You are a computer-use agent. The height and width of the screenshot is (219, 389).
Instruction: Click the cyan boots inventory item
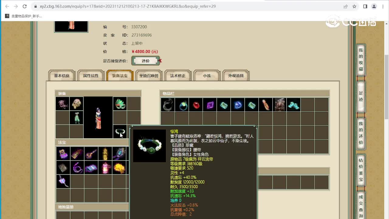[294, 105]
